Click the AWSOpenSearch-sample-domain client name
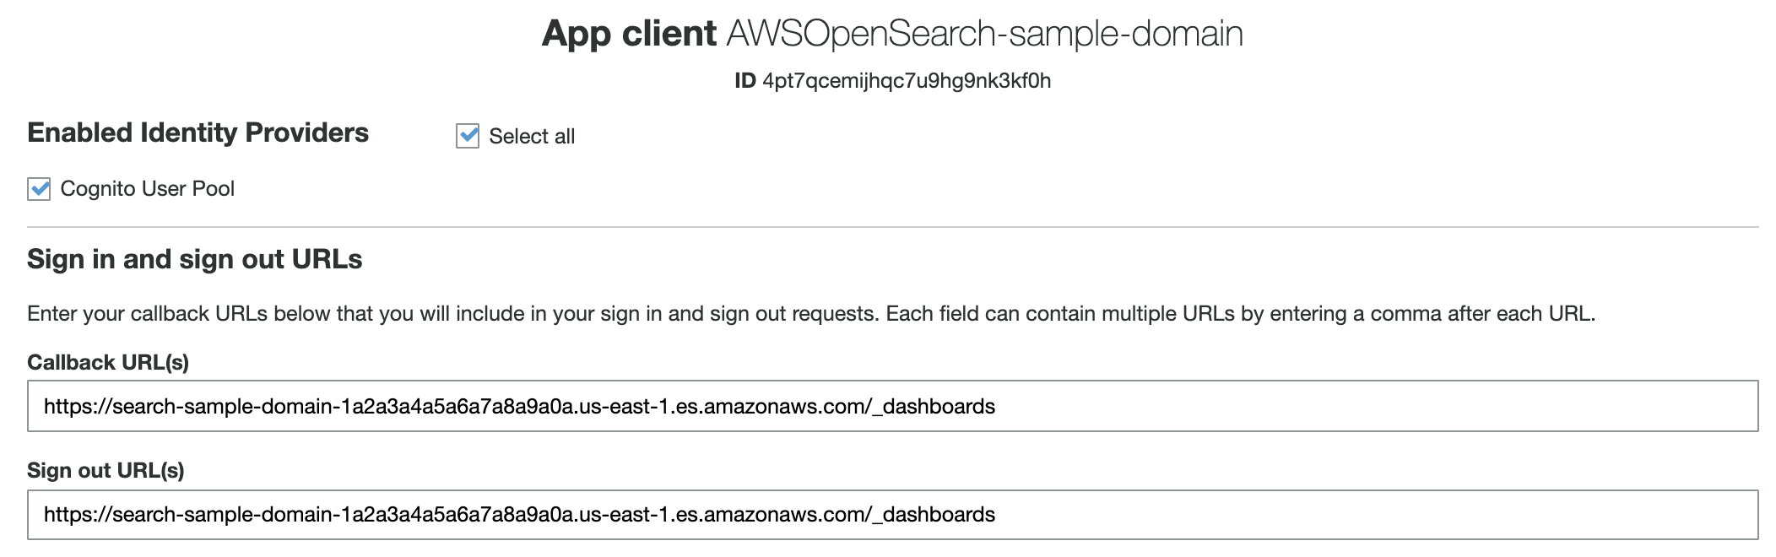This screenshot has width=1776, height=557. click(x=983, y=34)
